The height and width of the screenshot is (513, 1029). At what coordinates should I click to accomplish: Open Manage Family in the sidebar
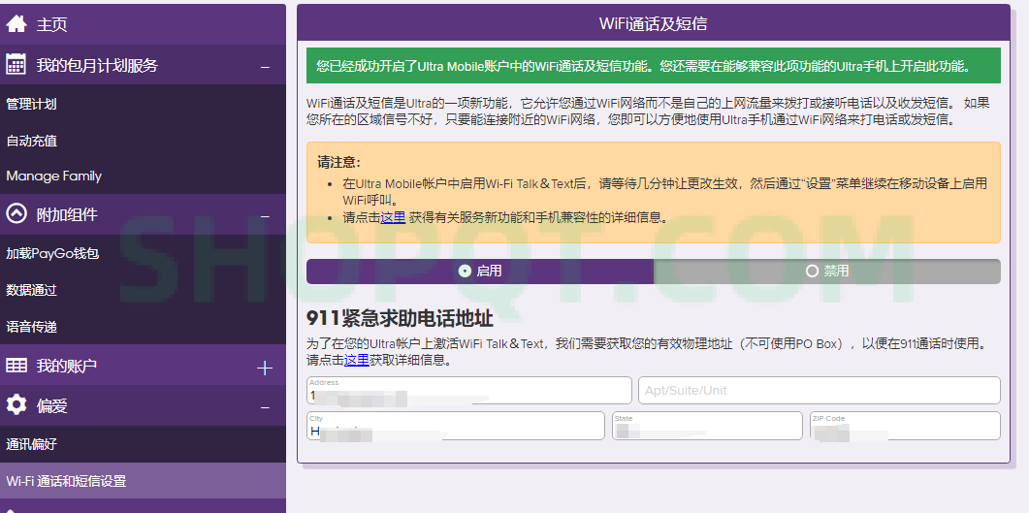tap(53, 176)
